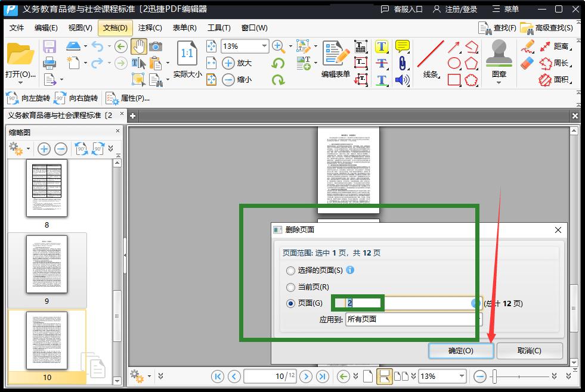Select the page 9 thumbnail
This screenshot has height=392, width=585.
[x=47, y=265]
